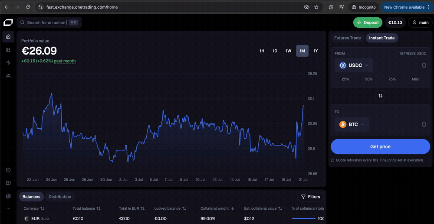The width and height of the screenshot is (434, 224).
Task: Click the 99.00% collateral weight cell
Action: (x=208, y=218)
